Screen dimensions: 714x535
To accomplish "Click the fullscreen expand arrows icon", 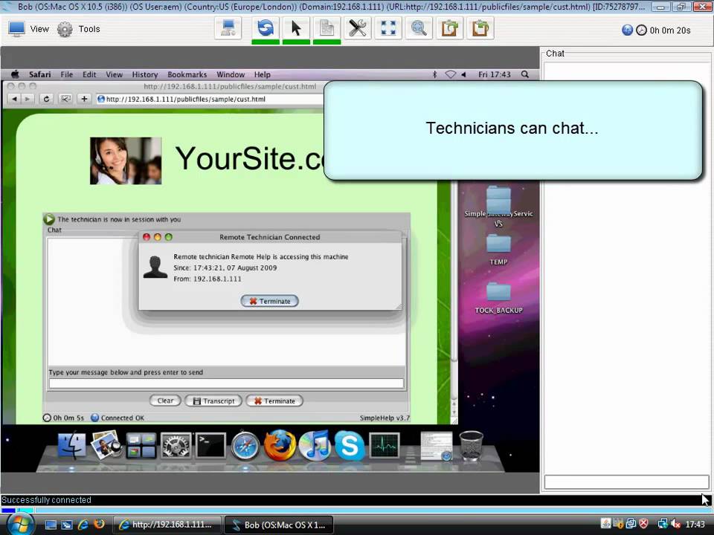I will pos(388,28).
